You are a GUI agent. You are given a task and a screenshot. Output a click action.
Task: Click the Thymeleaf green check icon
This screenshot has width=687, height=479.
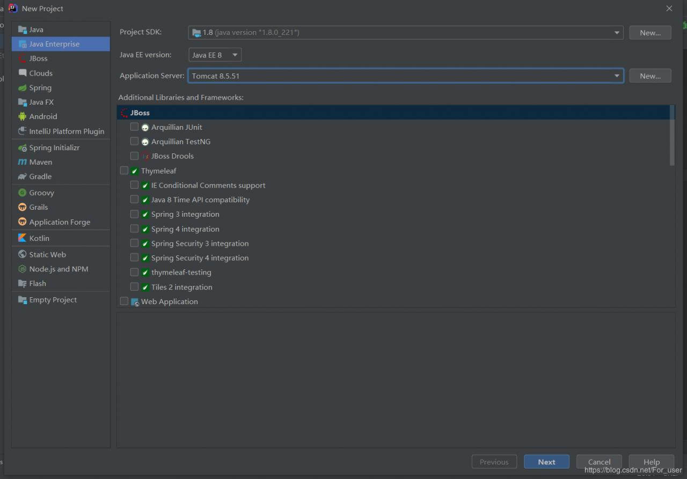135,171
